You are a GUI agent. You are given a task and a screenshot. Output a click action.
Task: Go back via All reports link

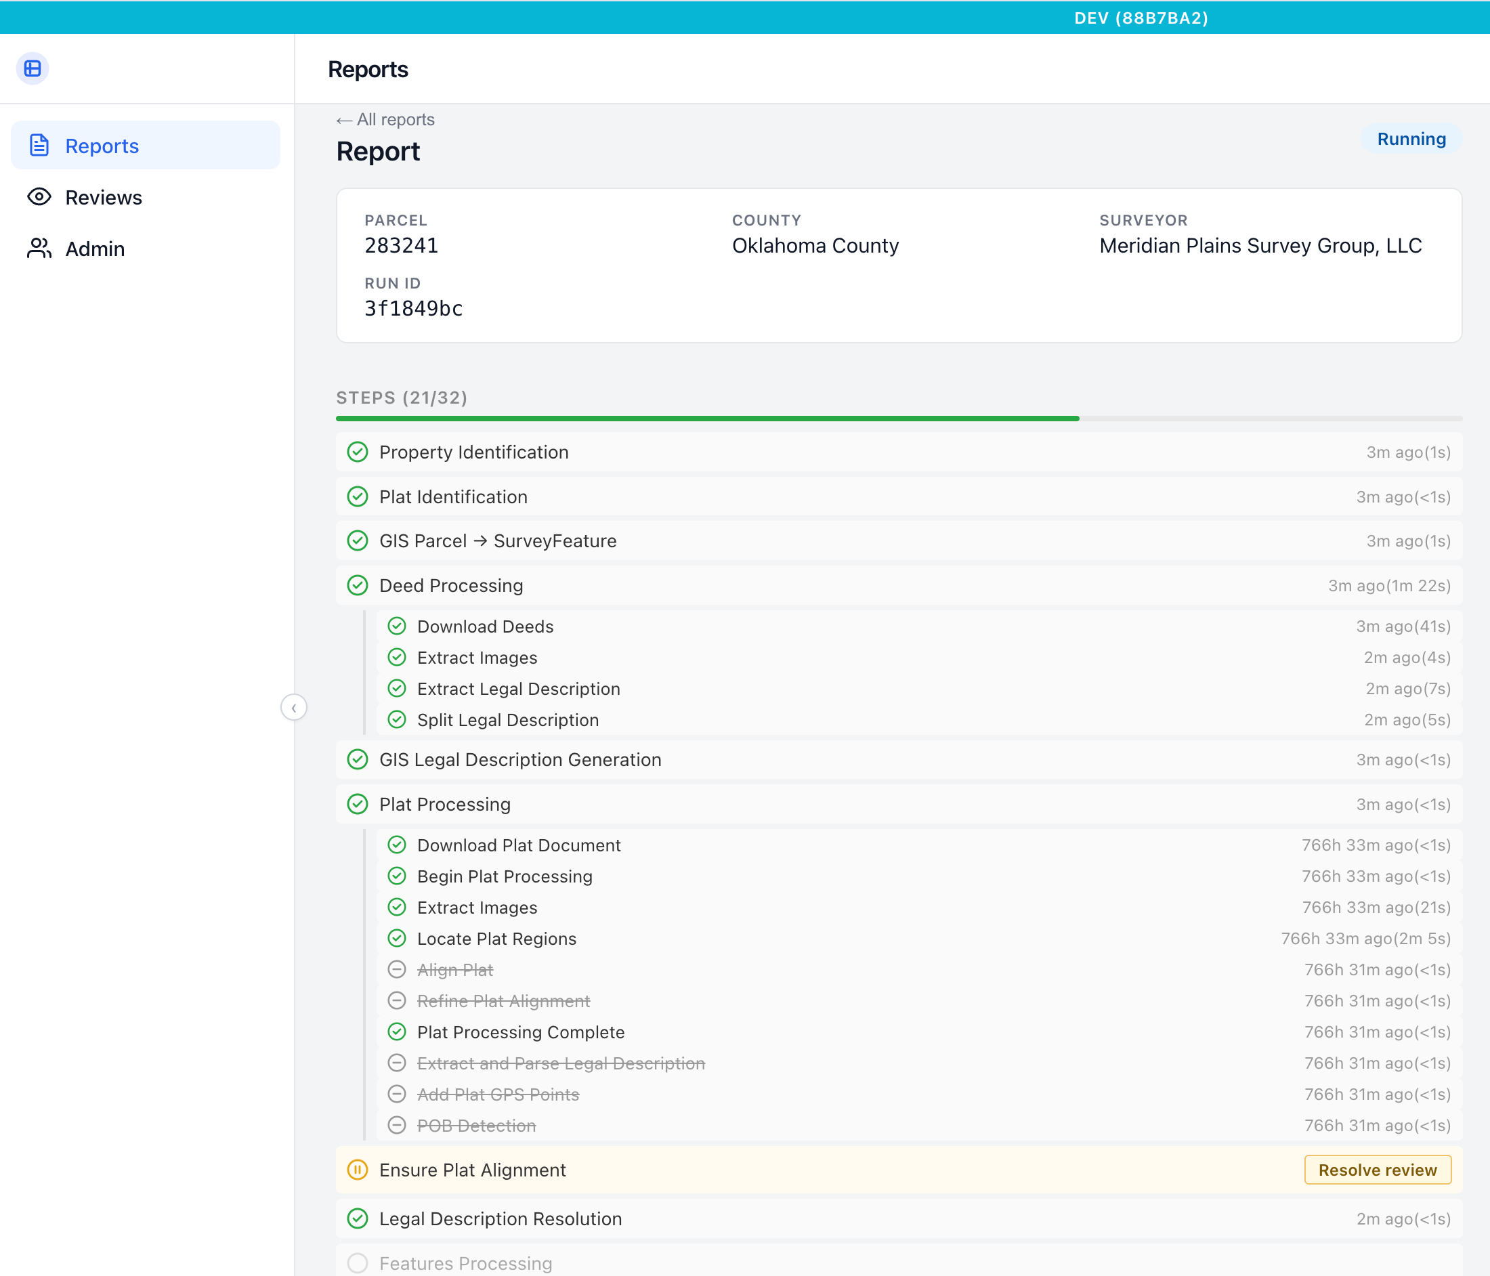385,119
